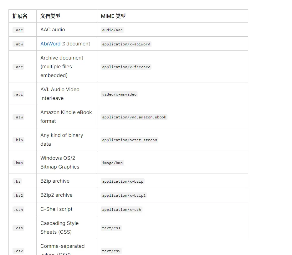Open the AbiWord hyperlink
Image resolution: width=292 pixels, height=255 pixels.
tap(50, 44)
